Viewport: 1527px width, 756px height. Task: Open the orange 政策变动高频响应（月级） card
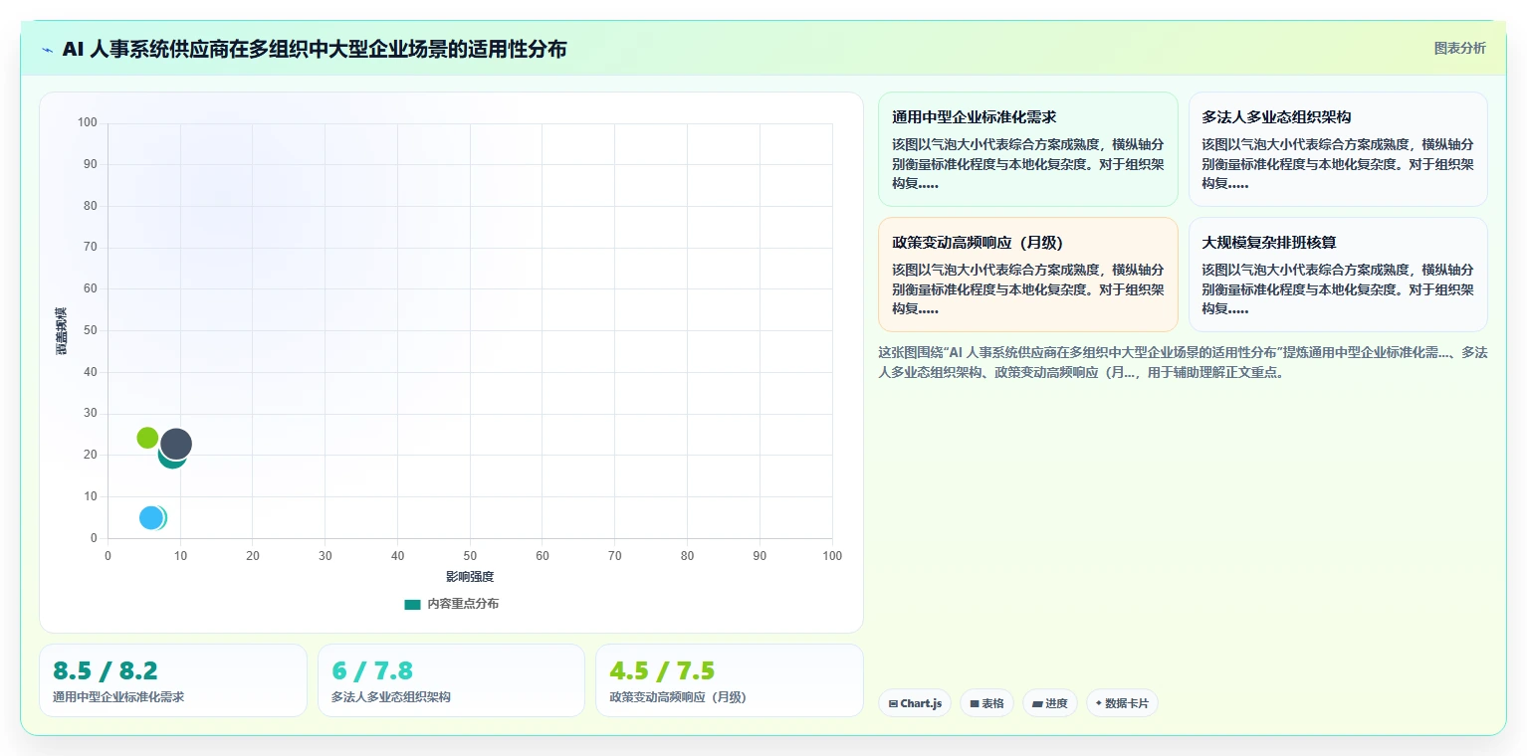tap(1027, 275)
